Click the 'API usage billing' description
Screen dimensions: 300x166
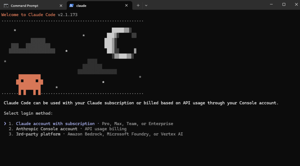pos(105,129)
